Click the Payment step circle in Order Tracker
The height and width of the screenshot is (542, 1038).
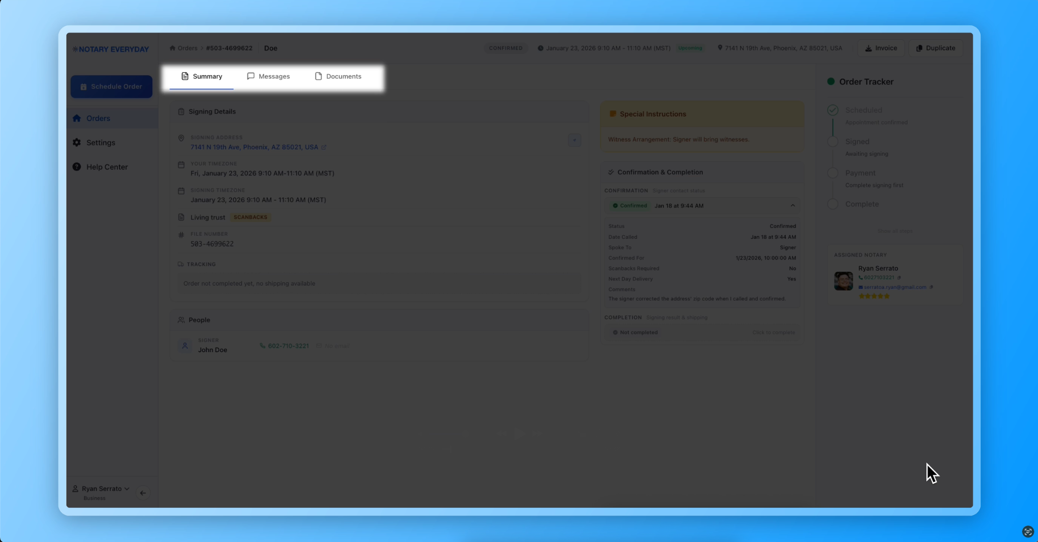[832, 173]
